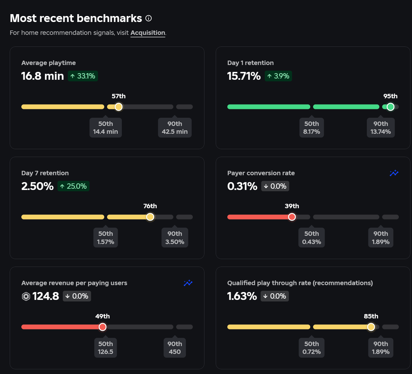The image size is (412, 374).
Task: Click the info icon beside Most recent benchmarks
Action: click(x=149, y=19)
